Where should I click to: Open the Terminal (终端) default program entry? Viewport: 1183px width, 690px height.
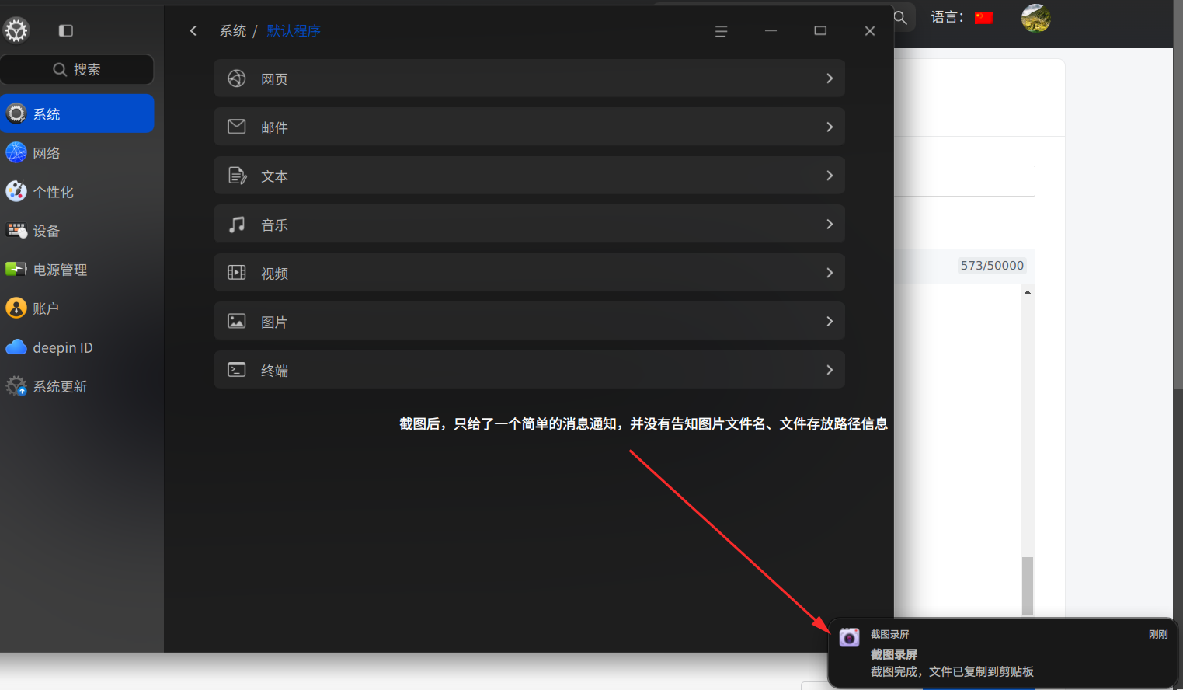529,370
